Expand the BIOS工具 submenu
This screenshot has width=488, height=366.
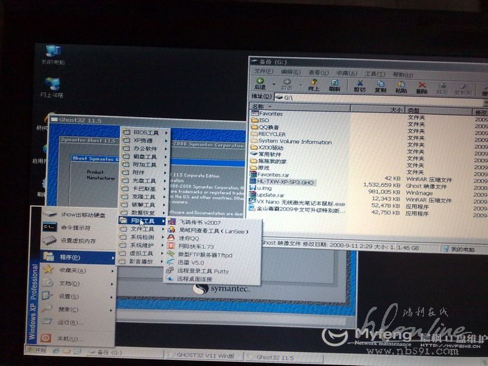[145, 132]
